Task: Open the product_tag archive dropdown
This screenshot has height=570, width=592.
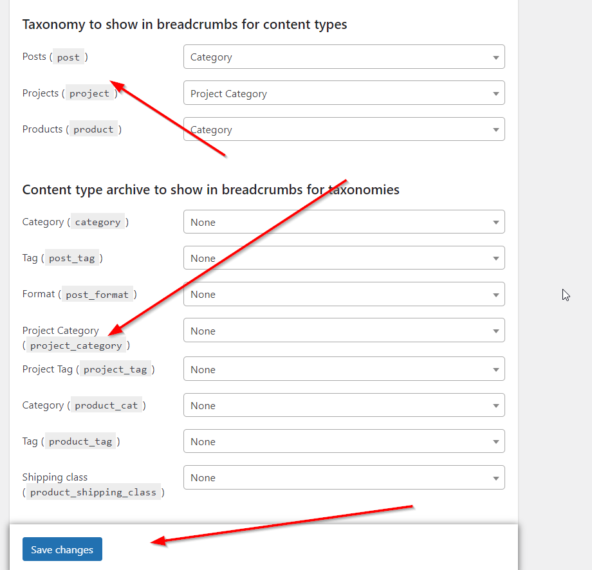Action: point(344,441)
